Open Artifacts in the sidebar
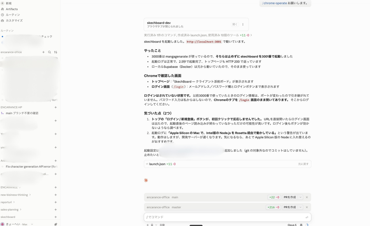 pos(9,9)
